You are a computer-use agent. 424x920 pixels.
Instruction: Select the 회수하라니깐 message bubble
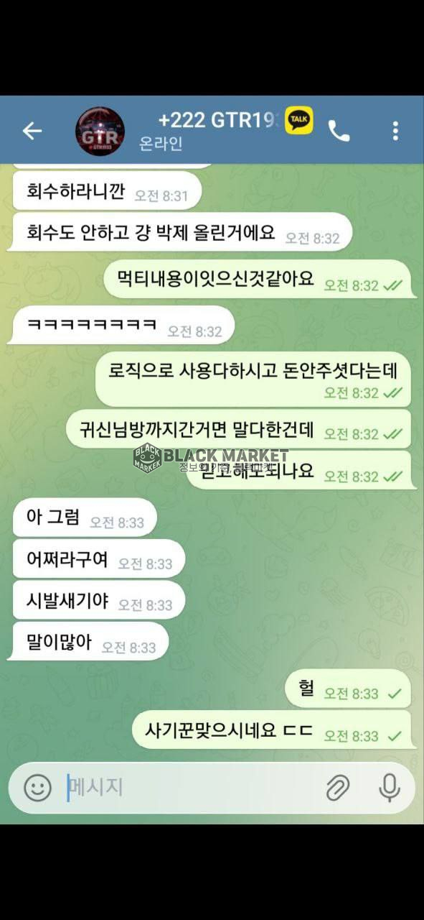point(106,192)
